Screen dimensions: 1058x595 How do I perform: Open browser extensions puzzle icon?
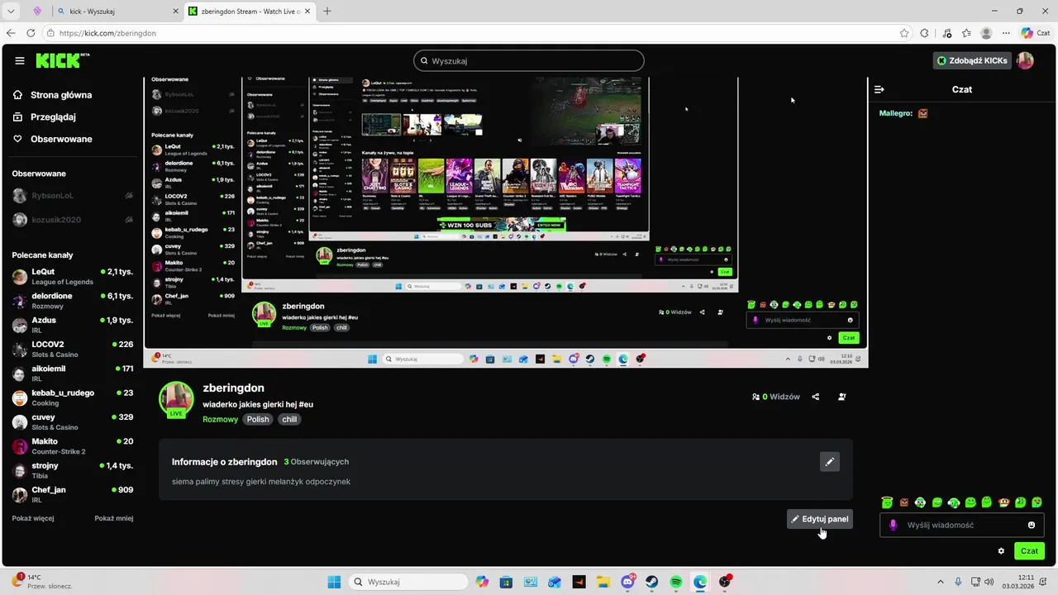point(925,33)
